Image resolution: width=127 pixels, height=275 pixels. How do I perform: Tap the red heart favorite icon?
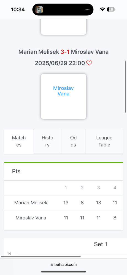click(x=89, y=63)
